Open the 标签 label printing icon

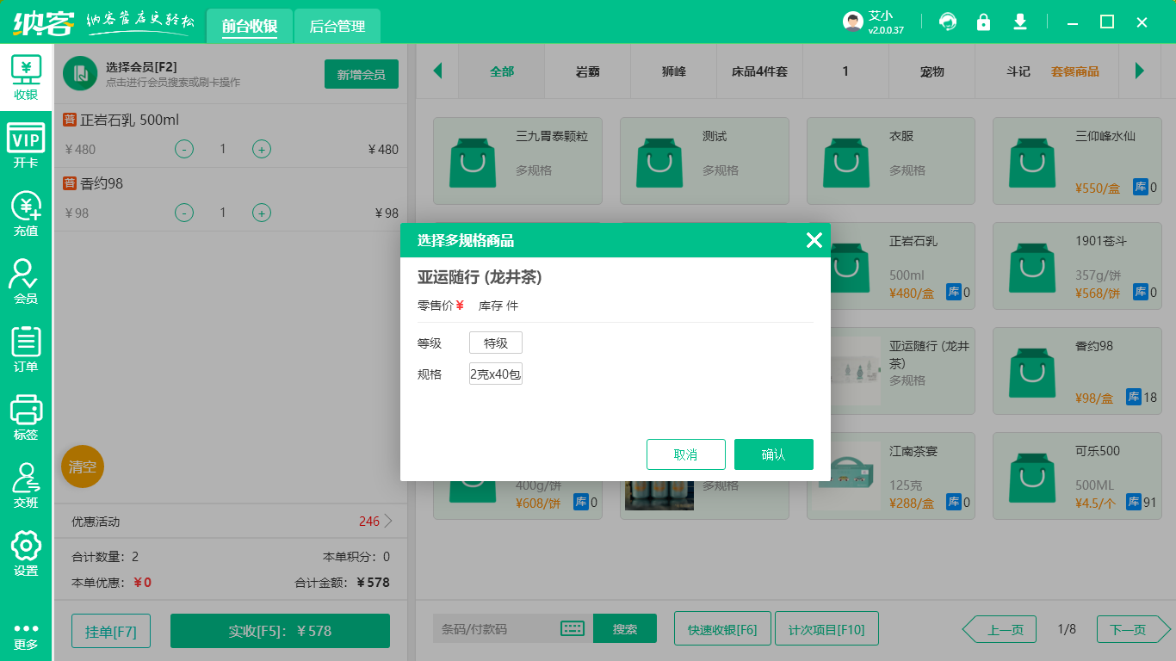tap(26, 418)
